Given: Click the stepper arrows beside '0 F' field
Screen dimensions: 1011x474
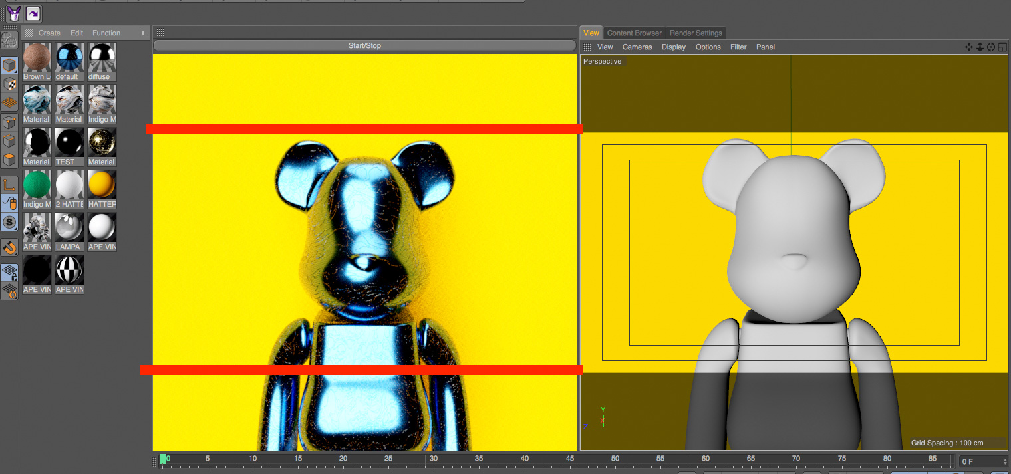Looking at the screenshot, I should coord(1005,461).
